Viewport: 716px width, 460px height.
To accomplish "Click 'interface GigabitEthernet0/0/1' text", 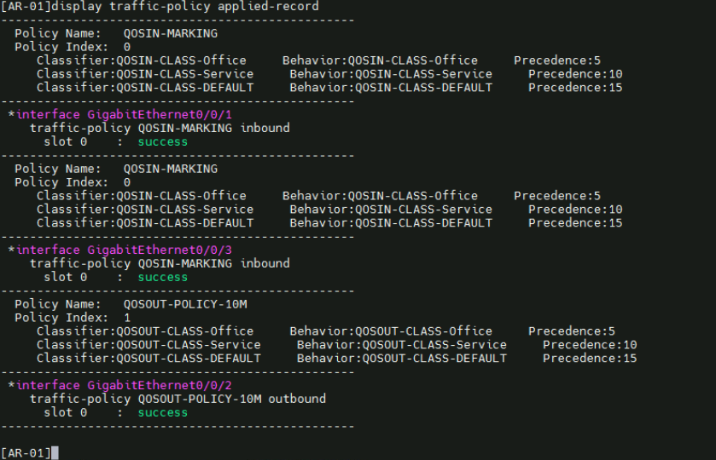I will click(x=124, y=114).
